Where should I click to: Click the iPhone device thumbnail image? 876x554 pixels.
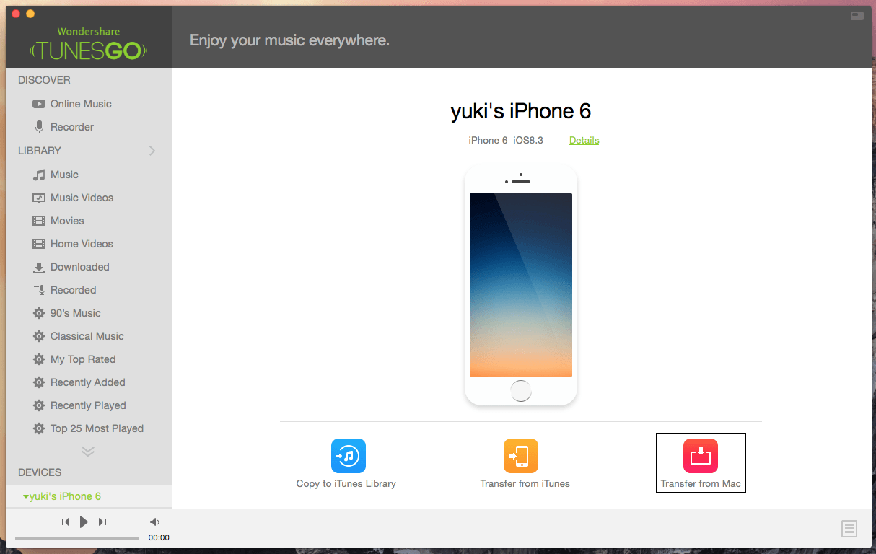pyautogui.click(x=521, y=285)
